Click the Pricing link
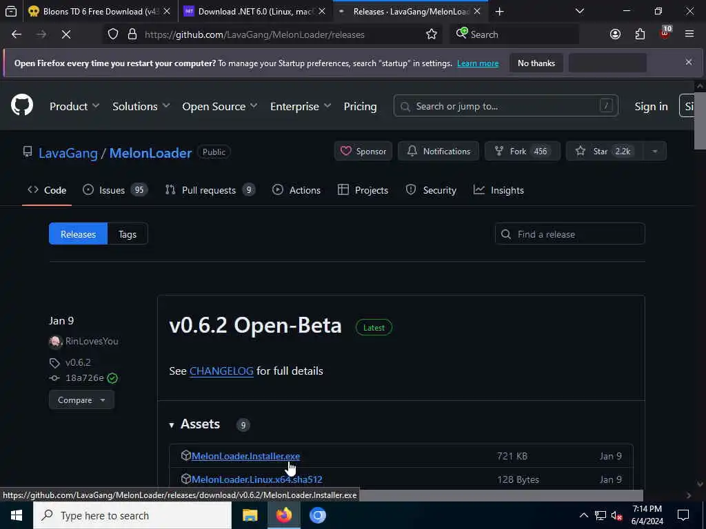Viewport: 706px width, 529px height. tap(360, 106)
